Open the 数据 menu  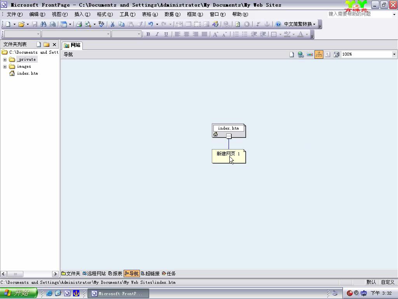pyautogui.click(x=172, y=14)
